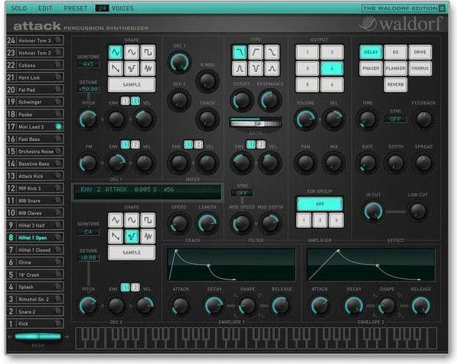Image resolution: width=457 pixels, height=364 pixels.
Task: Open OSC 2 detune value +0.00
Action: coord(88,257)
